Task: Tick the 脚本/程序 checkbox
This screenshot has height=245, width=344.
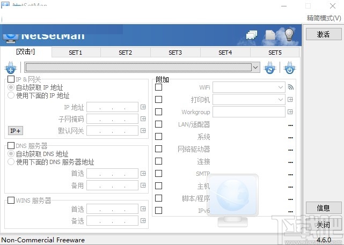Action: (159, 198)
